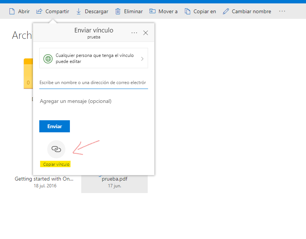
Task: Select Mover a label in toolbar
Action: (168, 11)
